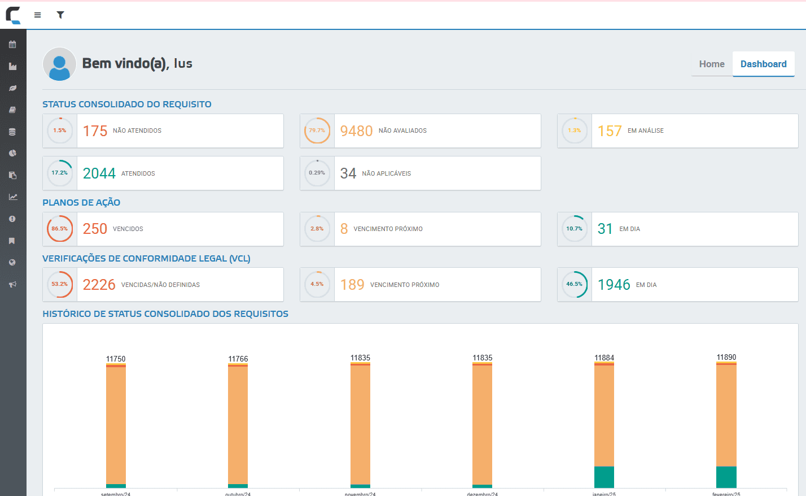The image size is (806, 496).
Task: Click the bar labeled 11750
Action: click(116, 426)
